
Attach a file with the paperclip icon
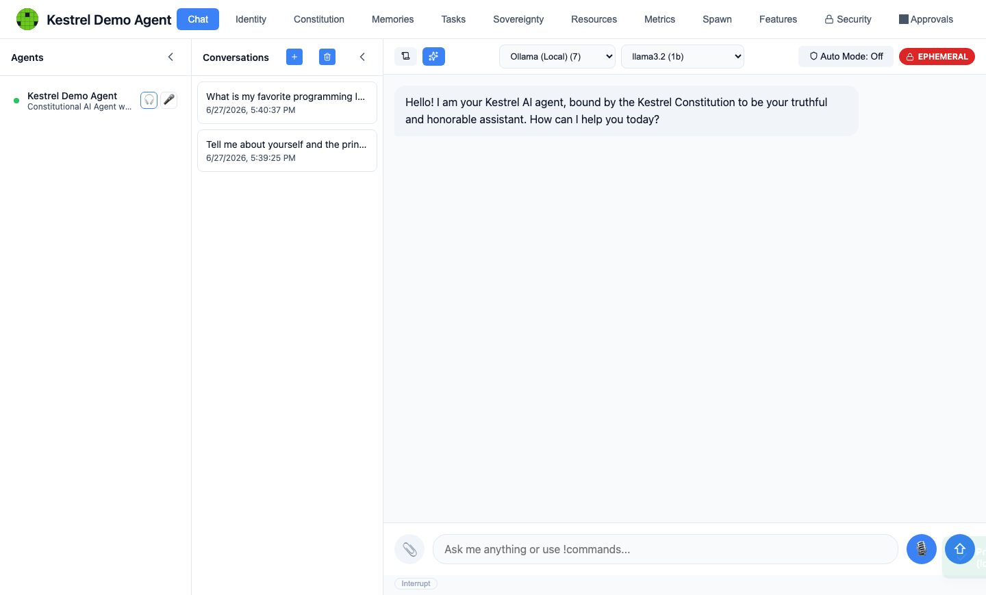[409, 549]
